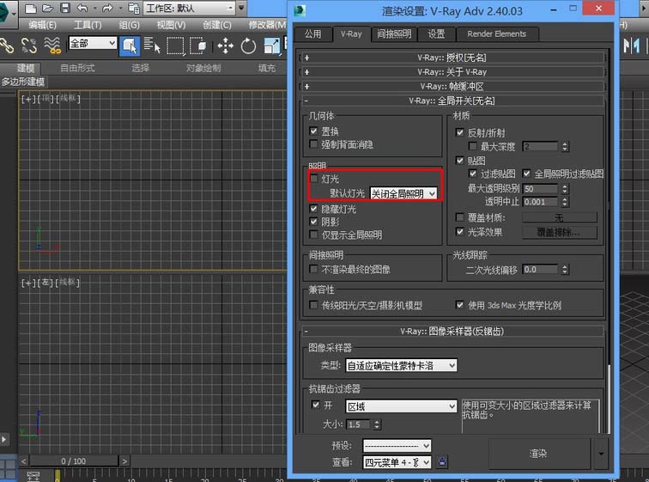
Task: Enable 强制背面消隐 checkbox
Action: point(313,144)
